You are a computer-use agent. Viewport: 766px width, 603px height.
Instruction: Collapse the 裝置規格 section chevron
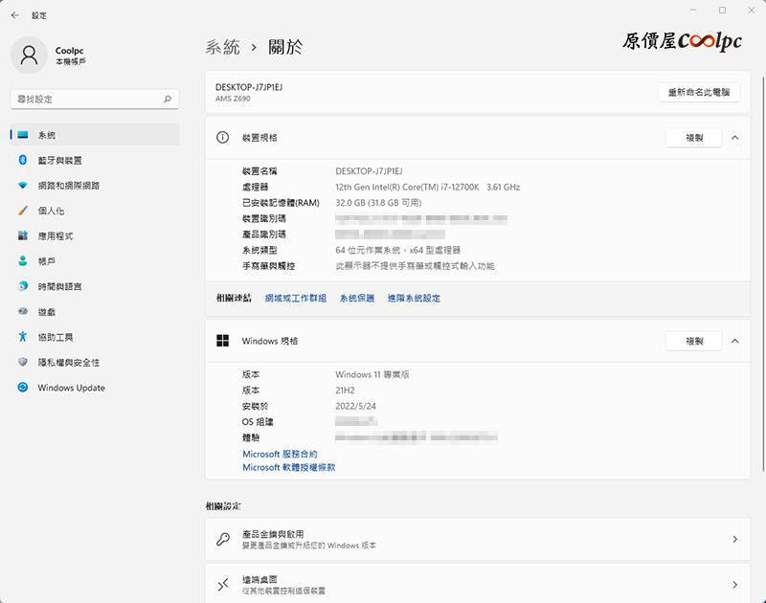(x=734, y=138)
